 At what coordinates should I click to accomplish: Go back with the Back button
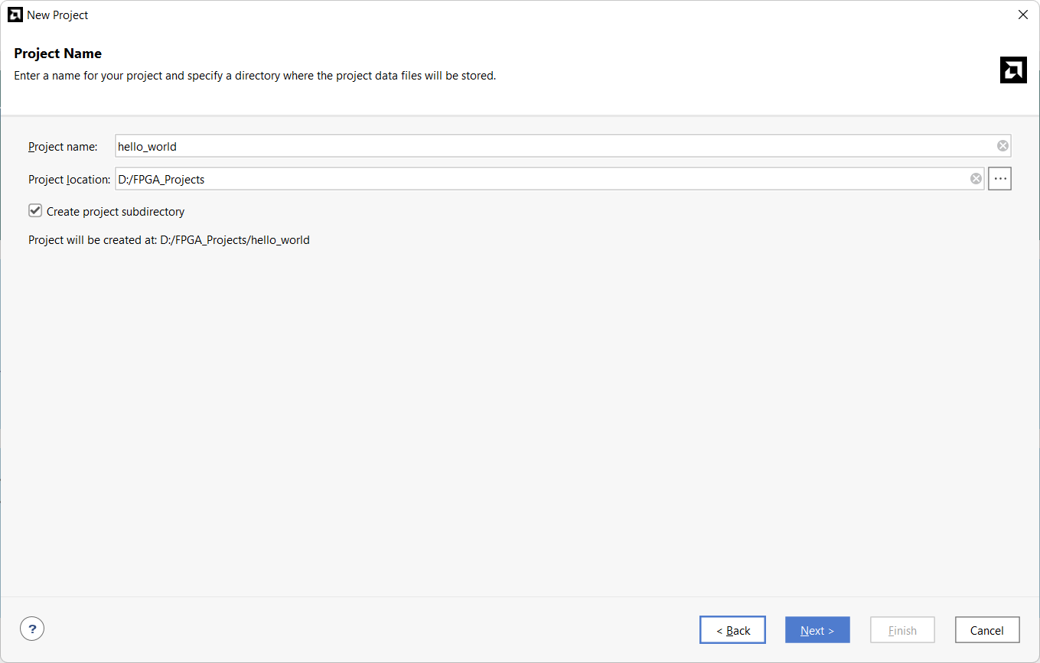732,630
